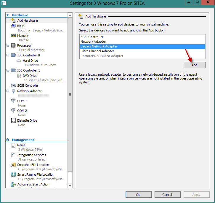Expand the Network Adapter tree node
This screenshot has width=215, height=203.
(8, 91)
